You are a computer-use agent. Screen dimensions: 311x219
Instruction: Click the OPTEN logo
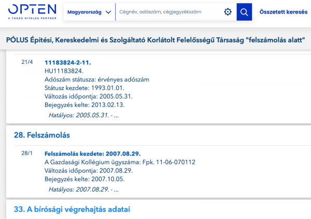[x=32, y=12]
